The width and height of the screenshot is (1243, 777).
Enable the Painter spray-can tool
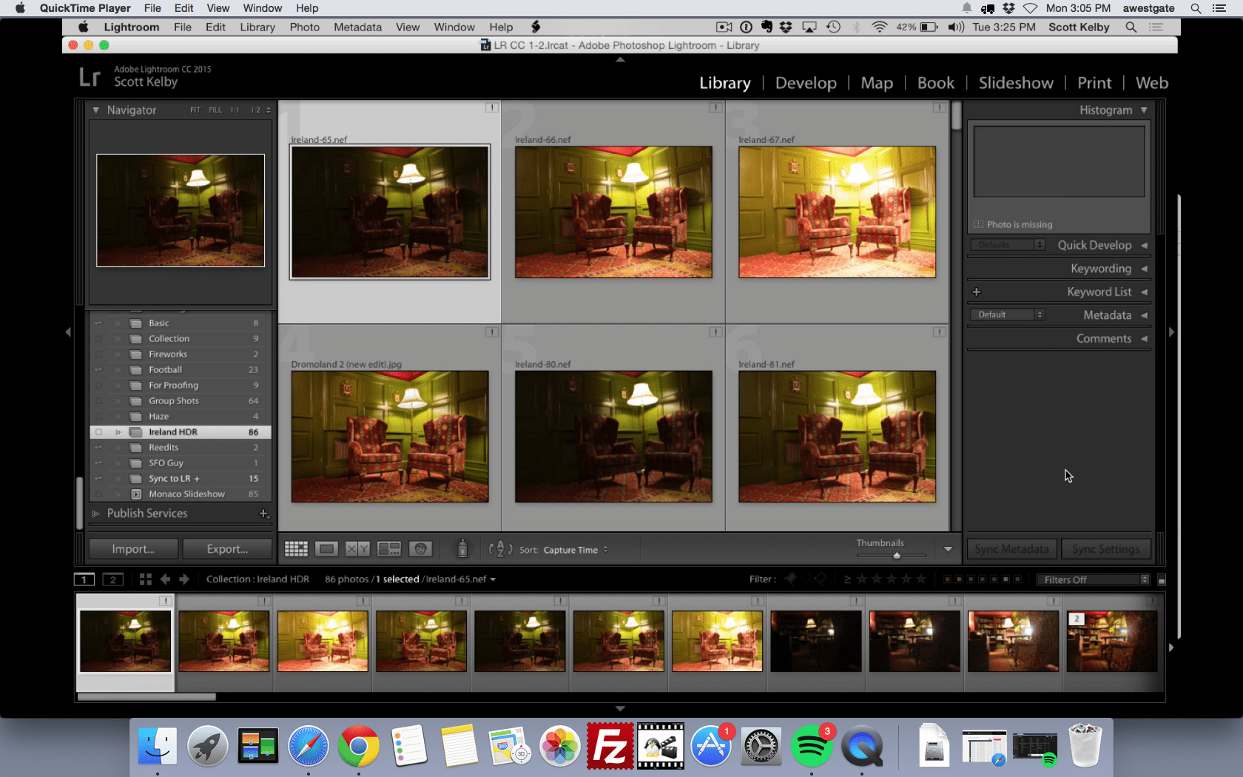point(462,549)
